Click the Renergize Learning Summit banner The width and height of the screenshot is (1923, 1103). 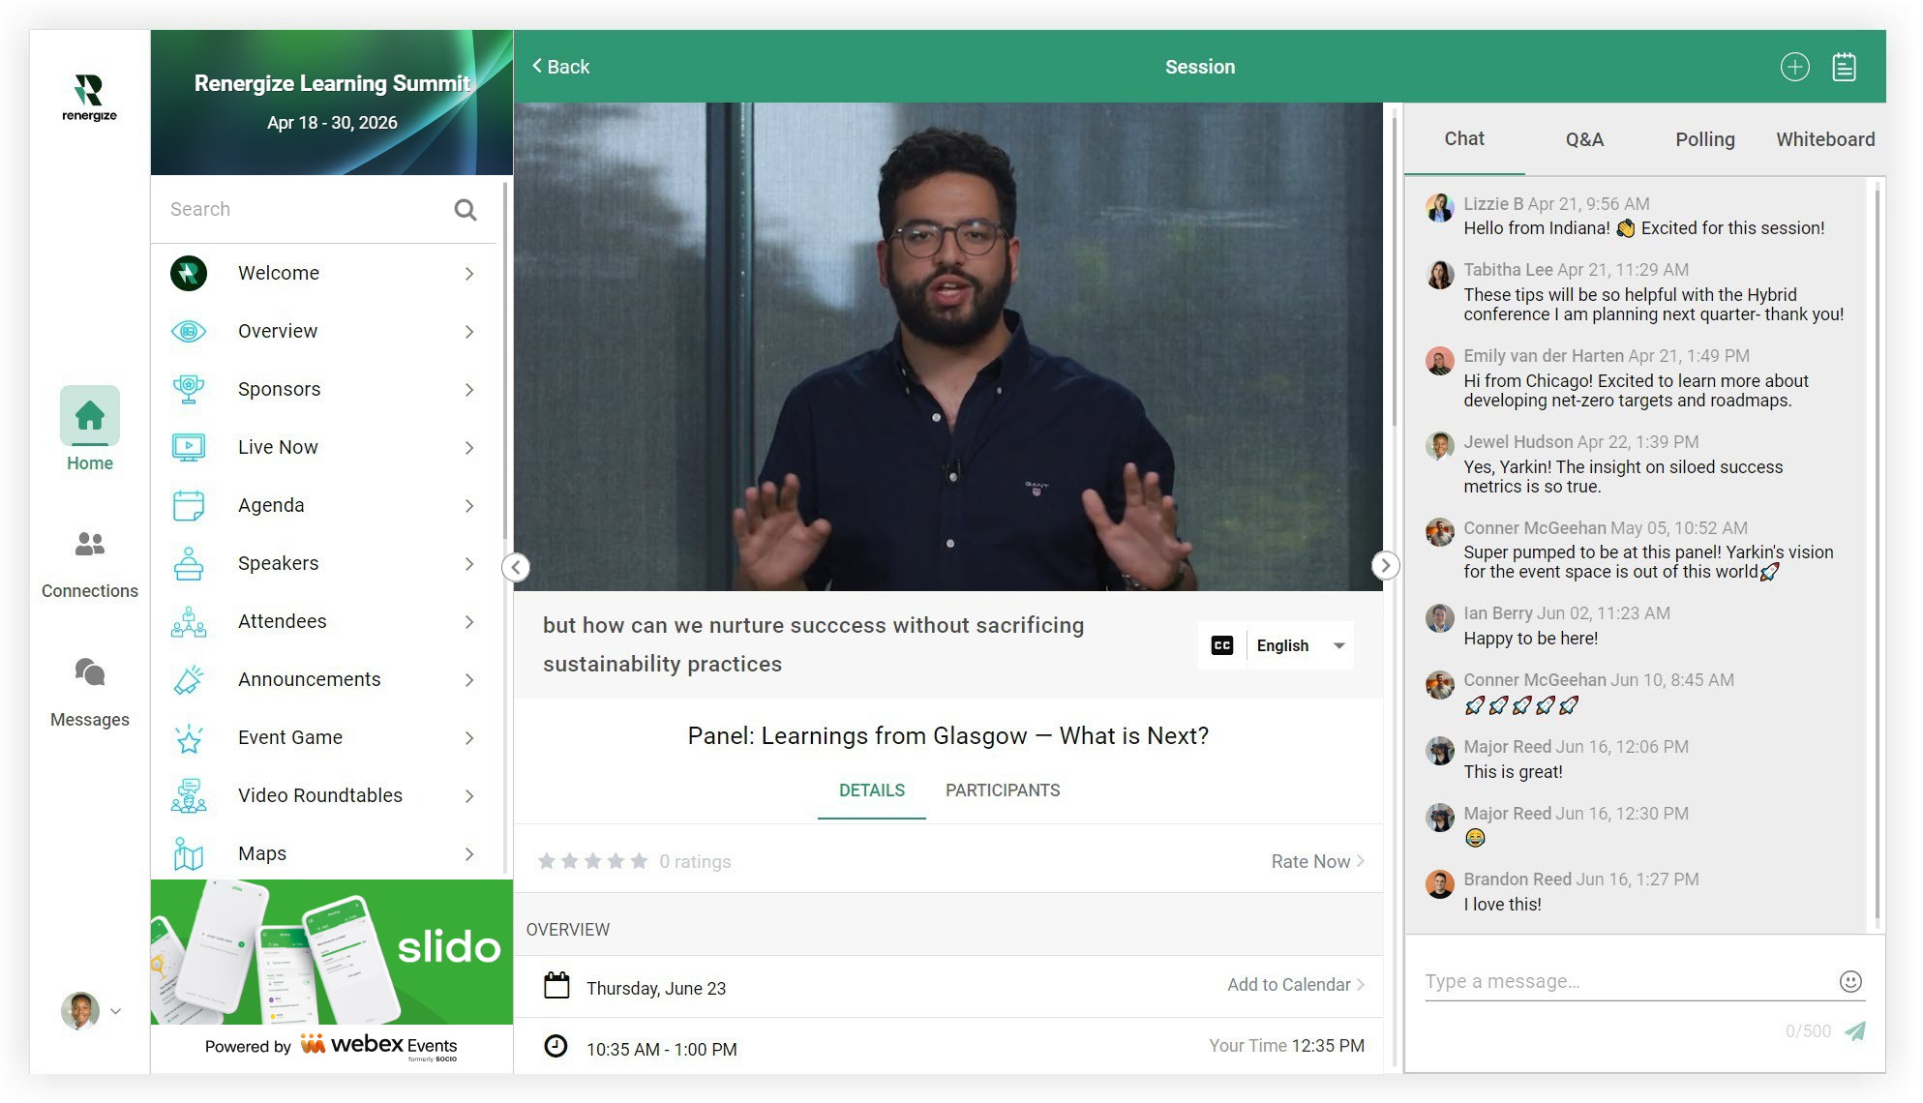click(332, 103)
